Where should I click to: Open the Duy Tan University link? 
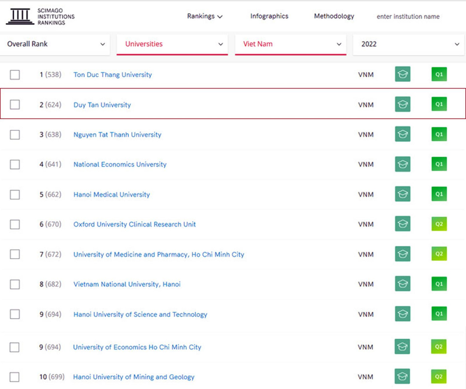[102, 105]
